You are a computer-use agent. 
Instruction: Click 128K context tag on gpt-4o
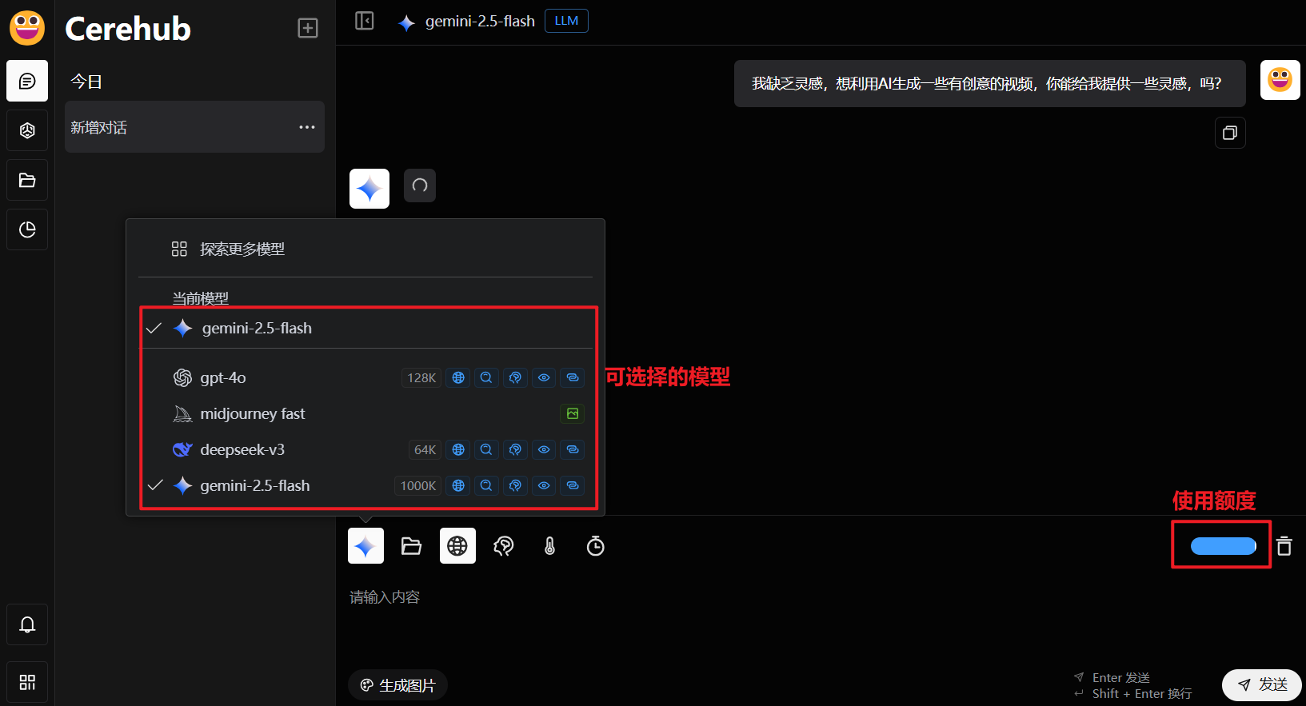coord(421,377)
